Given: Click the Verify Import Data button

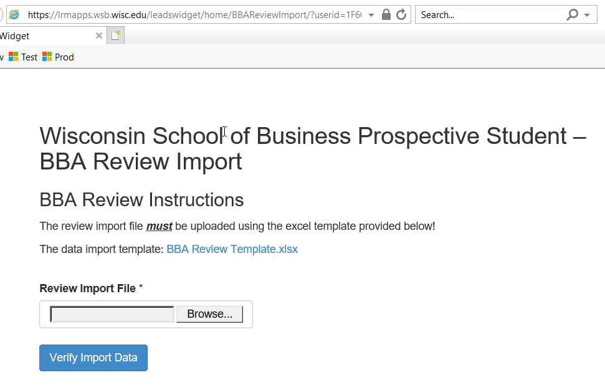Looking at the screenshot, I should pos(93,358).
